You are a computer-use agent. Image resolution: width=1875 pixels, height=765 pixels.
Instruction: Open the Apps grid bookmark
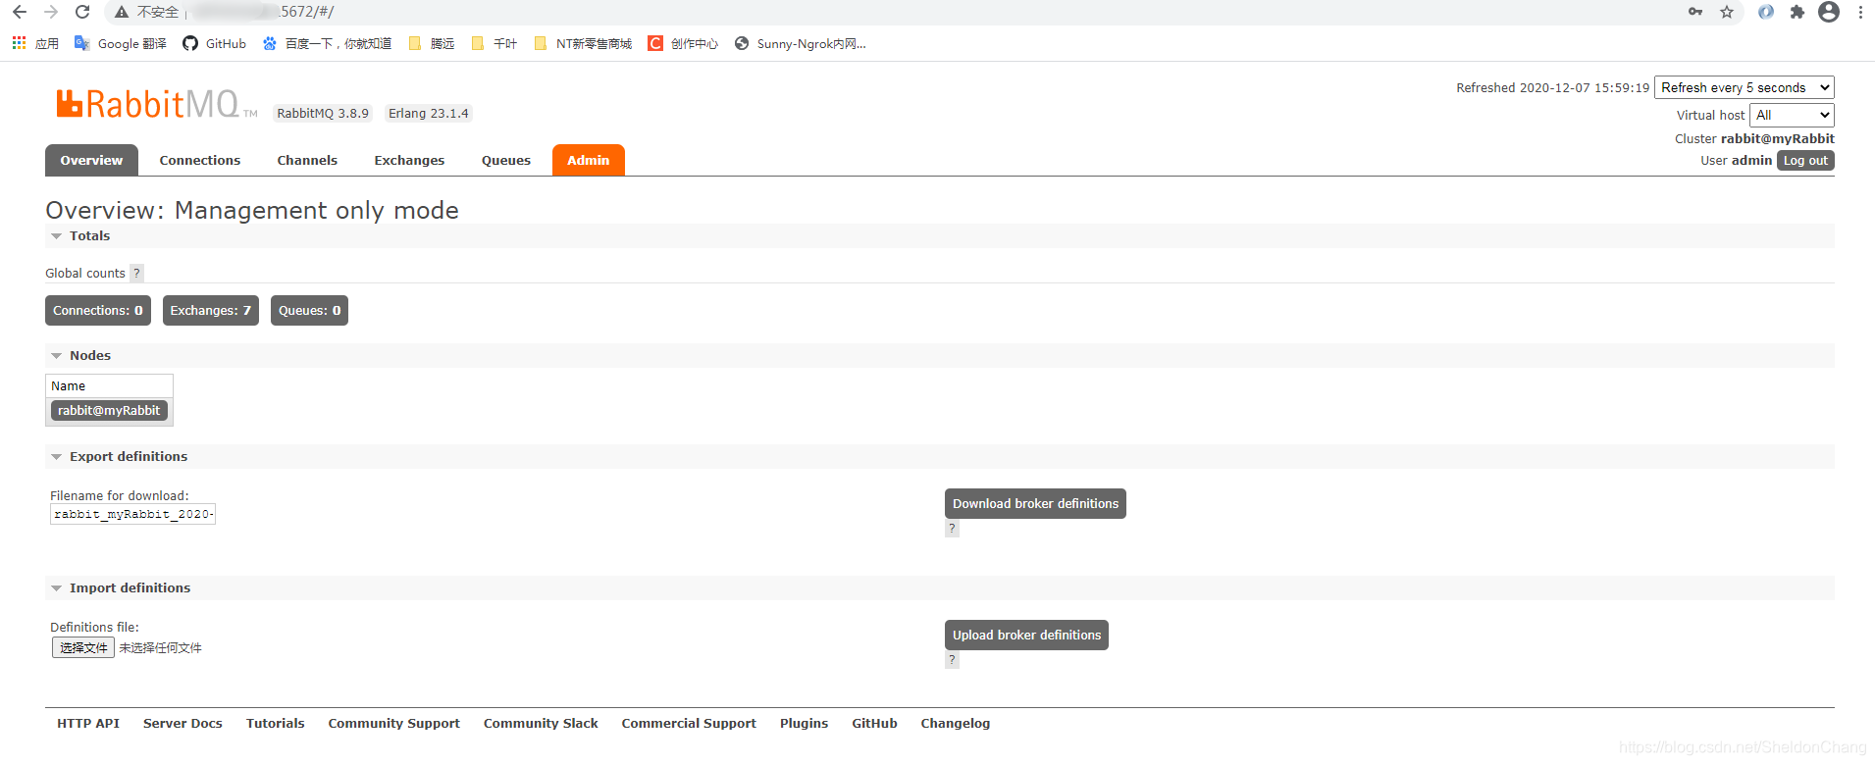[35, 43]
